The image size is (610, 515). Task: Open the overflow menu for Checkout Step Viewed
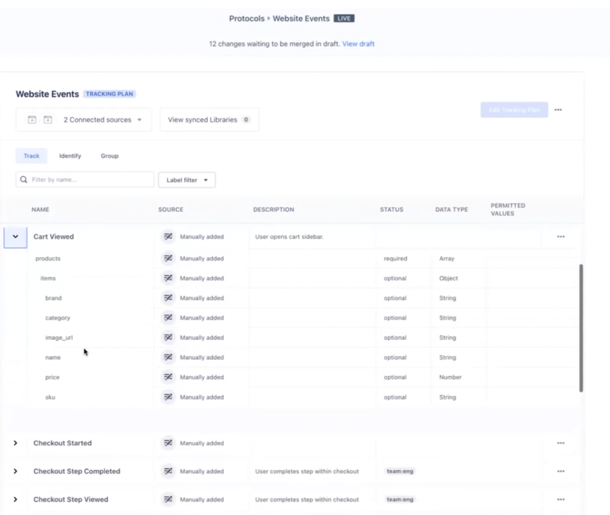pyautogui.click(x=561, y=500)
